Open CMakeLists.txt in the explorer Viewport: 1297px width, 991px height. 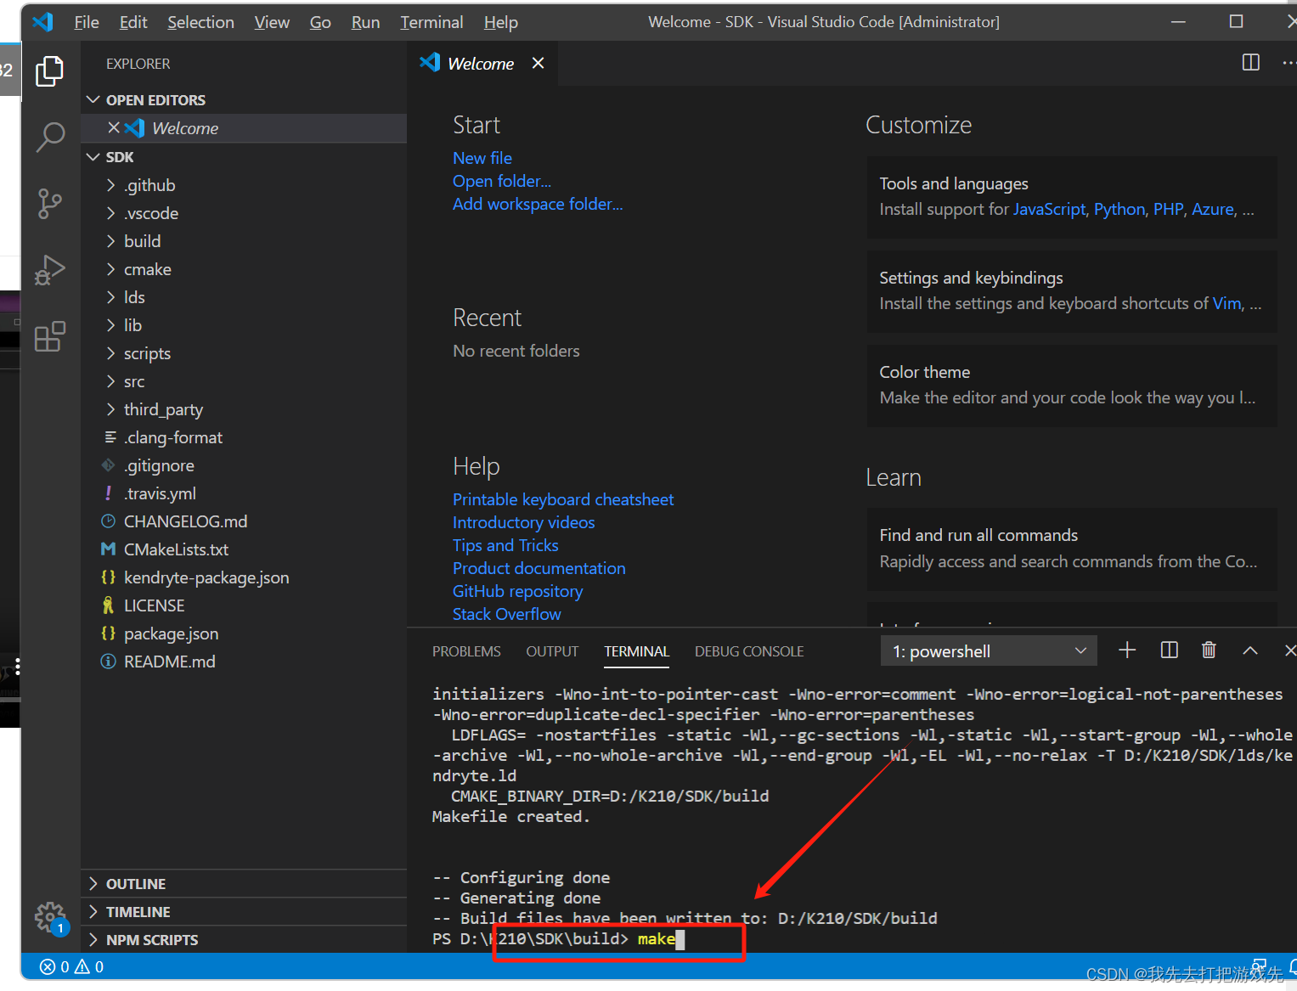(x=244, y=549)
